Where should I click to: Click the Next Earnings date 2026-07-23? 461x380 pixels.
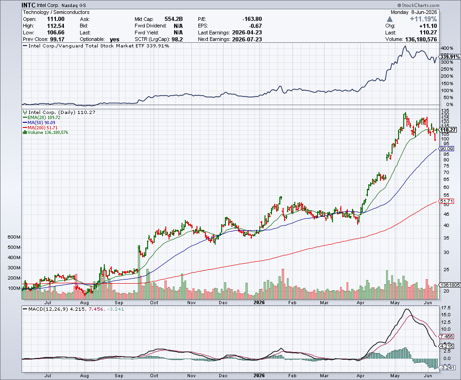247,40
